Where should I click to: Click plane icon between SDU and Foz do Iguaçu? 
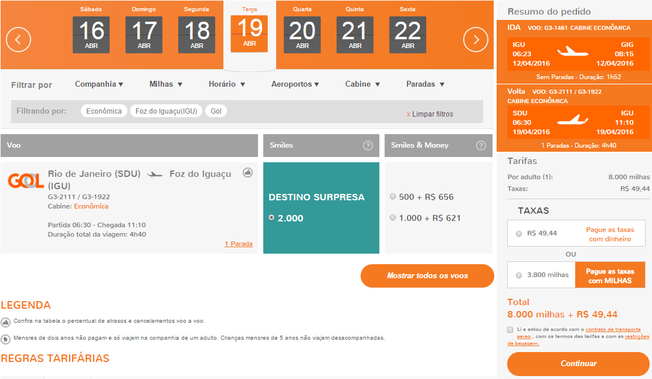155,175
